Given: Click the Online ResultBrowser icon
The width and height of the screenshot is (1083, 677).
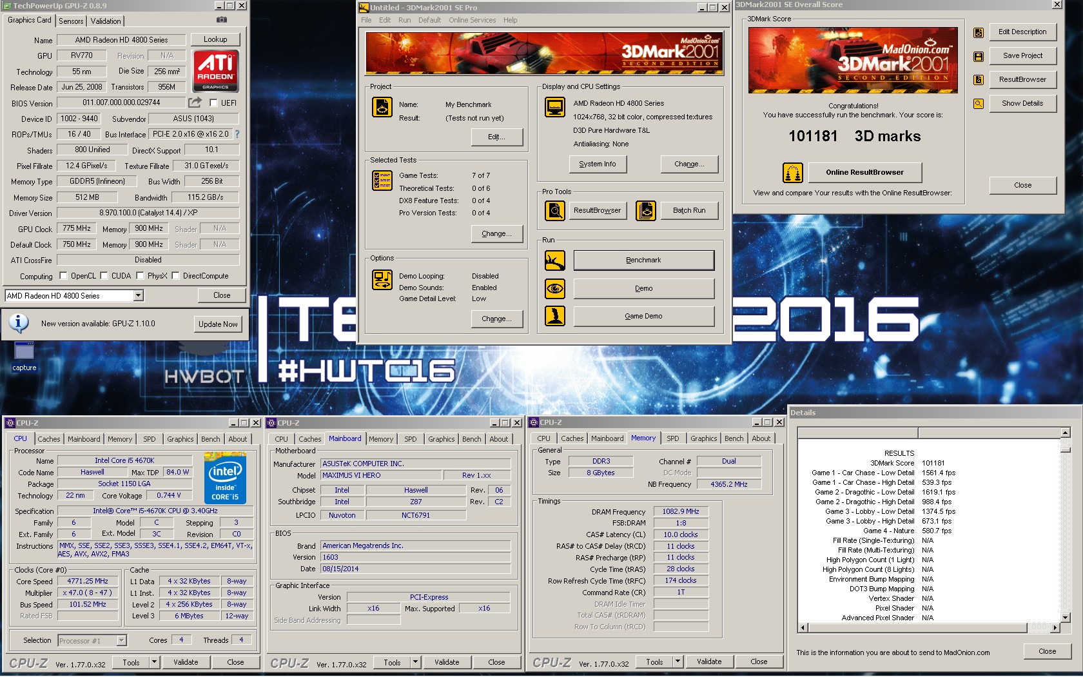Looking at the screenshot, I should click(793, 173).
